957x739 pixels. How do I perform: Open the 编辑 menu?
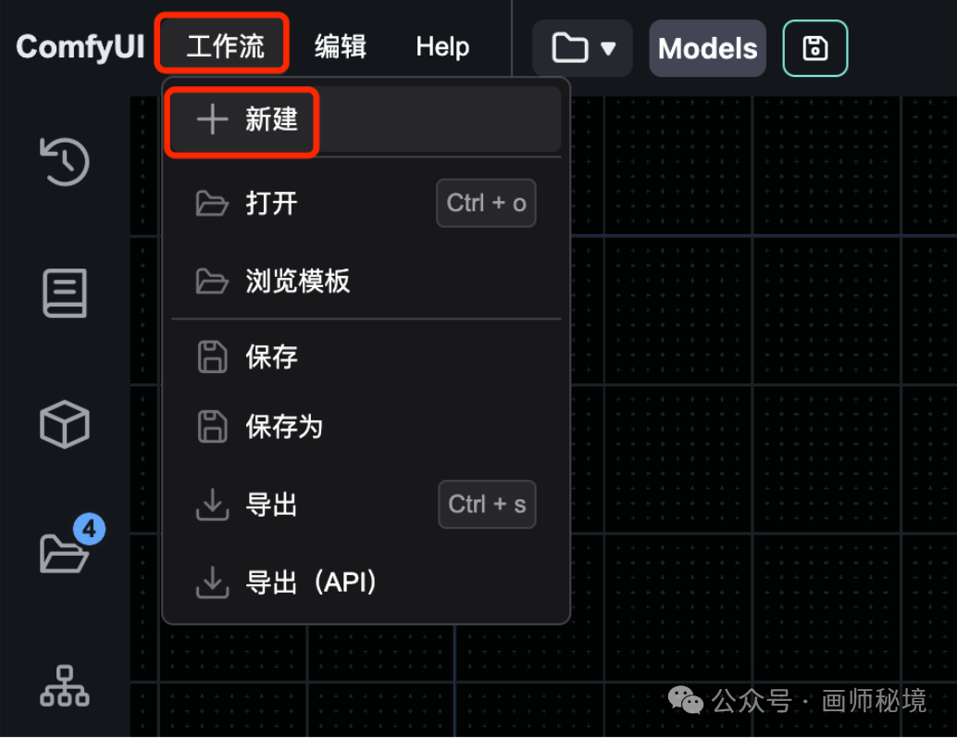tap(341, 46)
